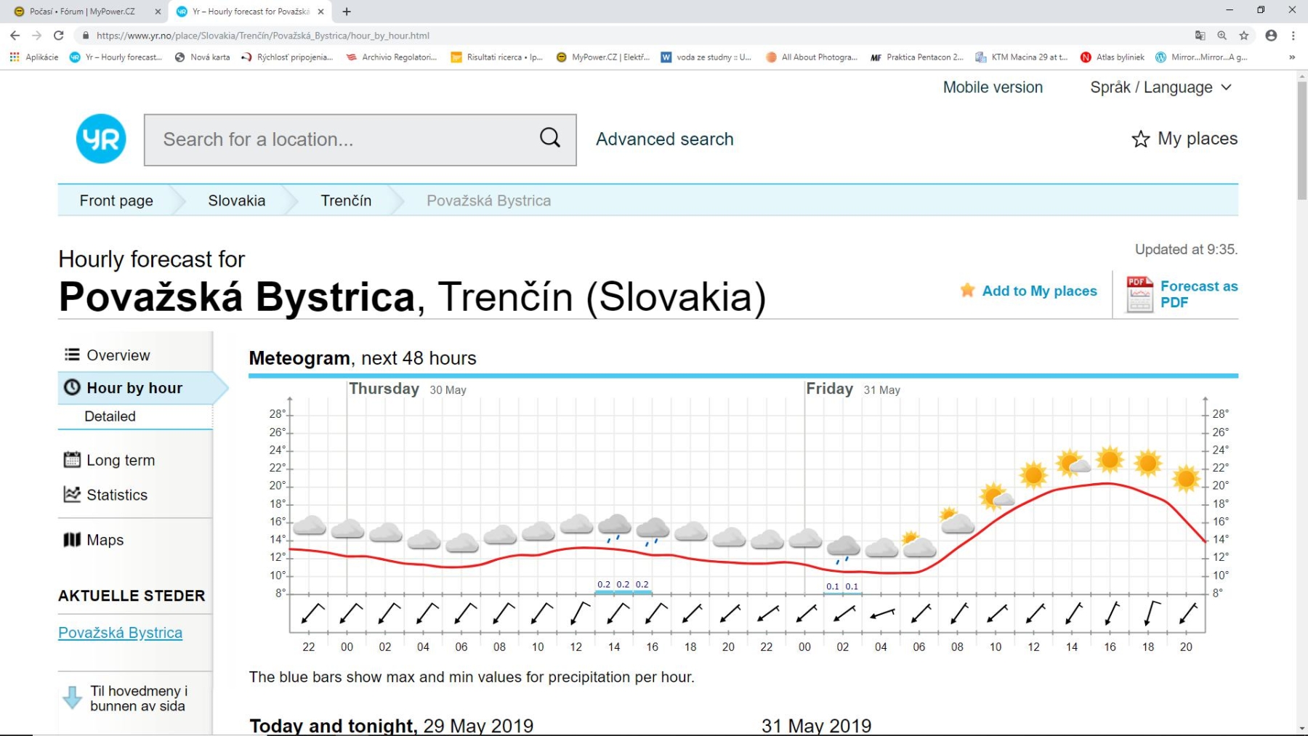Click the blue down arrow to page bottom
1308x736 pixels.
[x=73, y=697]
